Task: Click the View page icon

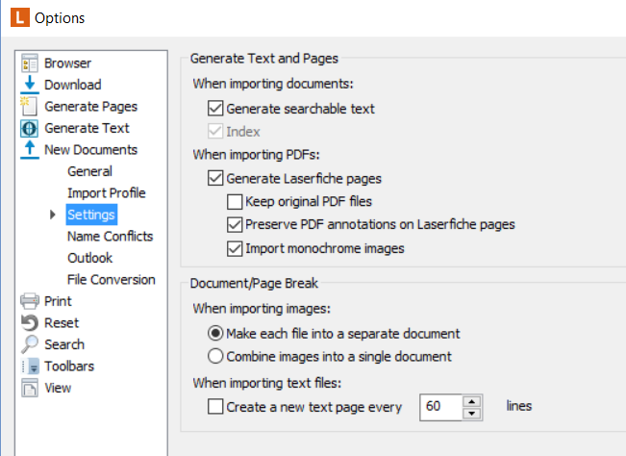Action: [30, 388]
